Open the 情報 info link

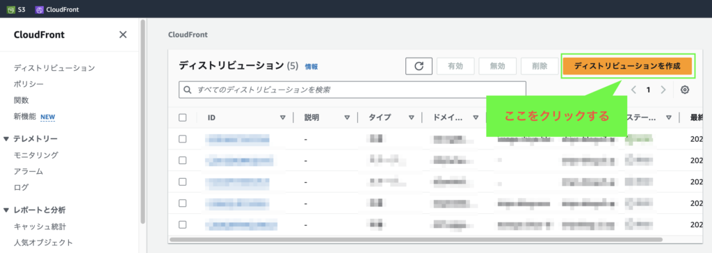[311, 67]
